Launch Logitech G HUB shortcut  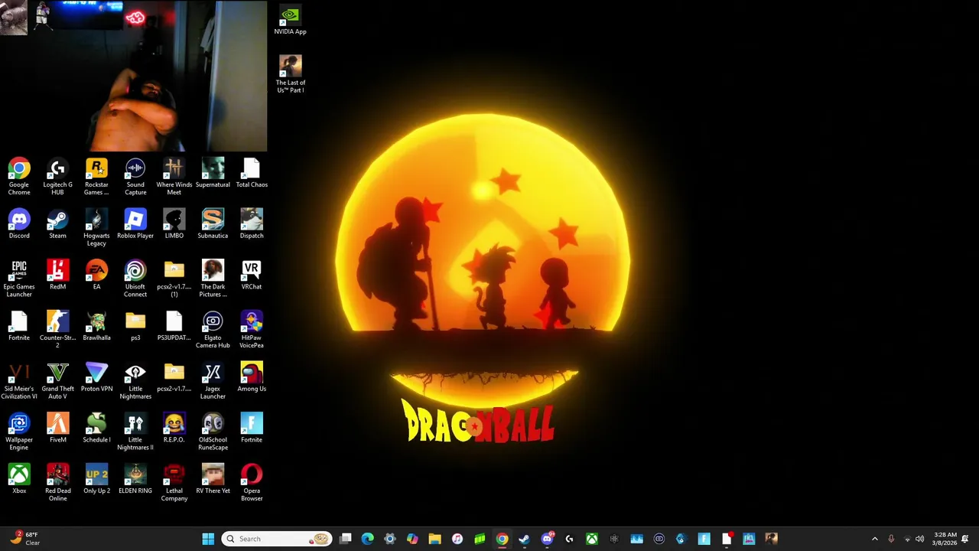(x=57, y=176)
